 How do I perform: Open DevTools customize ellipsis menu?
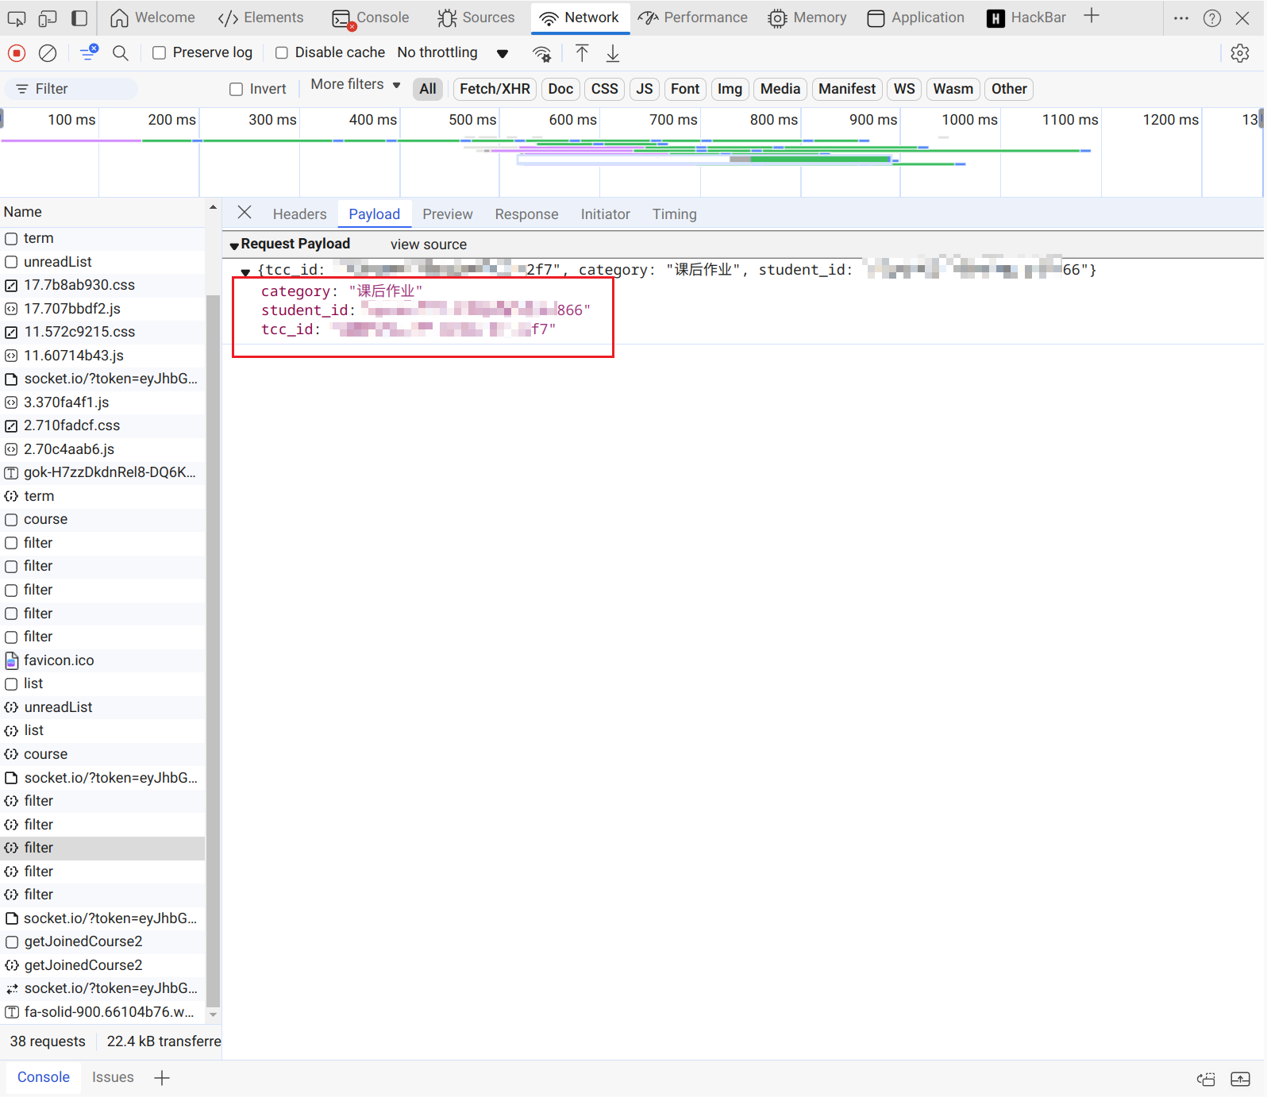point(1181,17)
